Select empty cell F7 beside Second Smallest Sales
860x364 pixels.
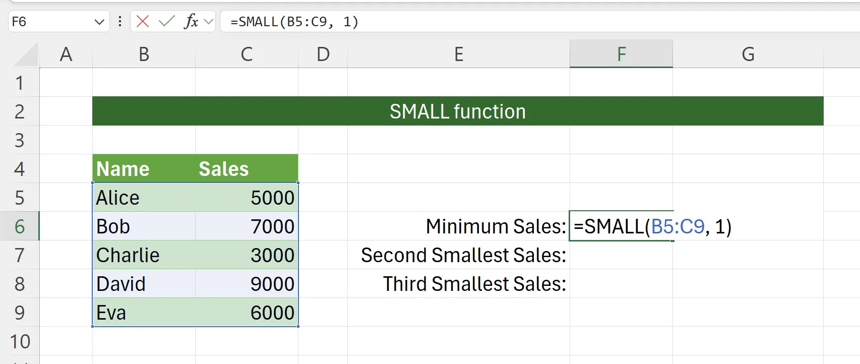622,255
